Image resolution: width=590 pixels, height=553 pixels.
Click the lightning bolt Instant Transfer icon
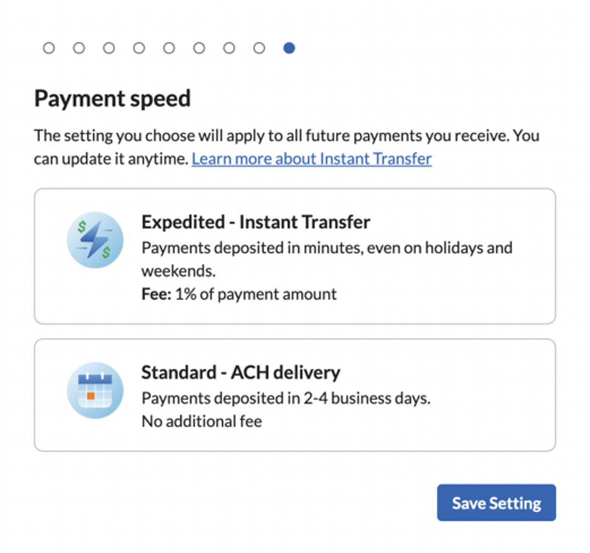(x=95, y=240)
